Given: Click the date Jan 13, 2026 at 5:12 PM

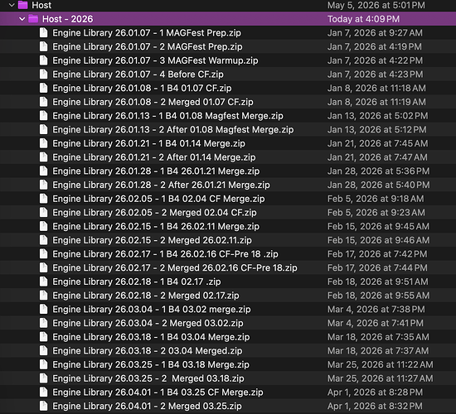Looking at the screenshot, I should click(377, 129).
